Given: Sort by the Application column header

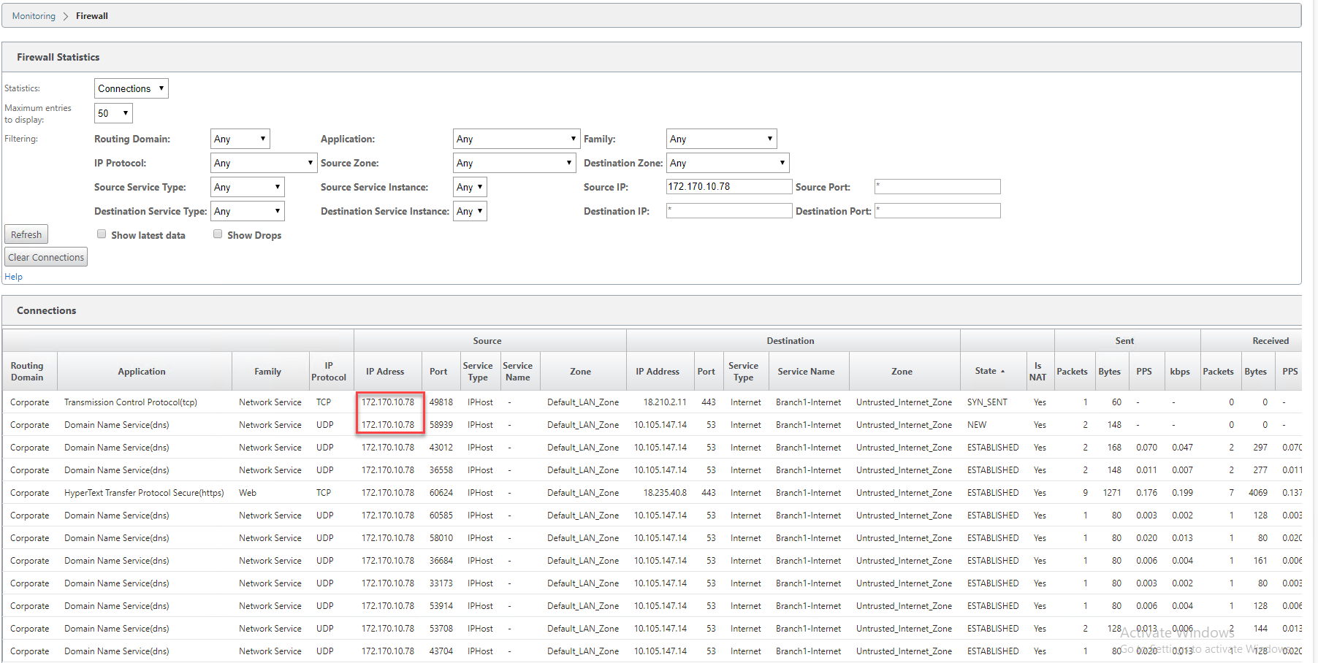Looking at the screenshot, I should click(142, 372).
